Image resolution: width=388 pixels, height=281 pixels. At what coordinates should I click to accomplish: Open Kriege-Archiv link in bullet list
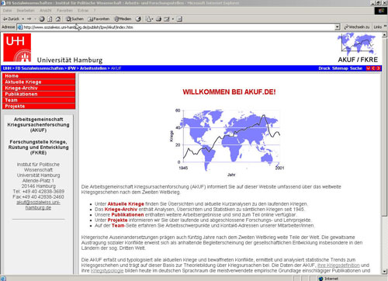coord(121,210)
